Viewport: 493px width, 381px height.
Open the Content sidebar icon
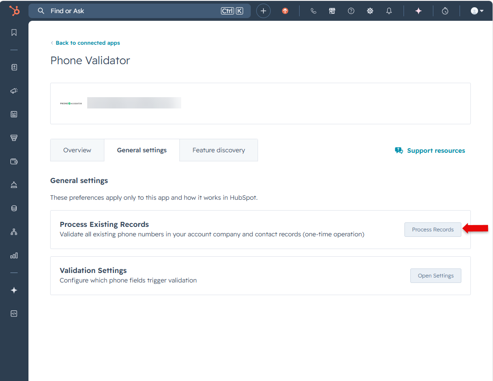click(x=14, y=114)
